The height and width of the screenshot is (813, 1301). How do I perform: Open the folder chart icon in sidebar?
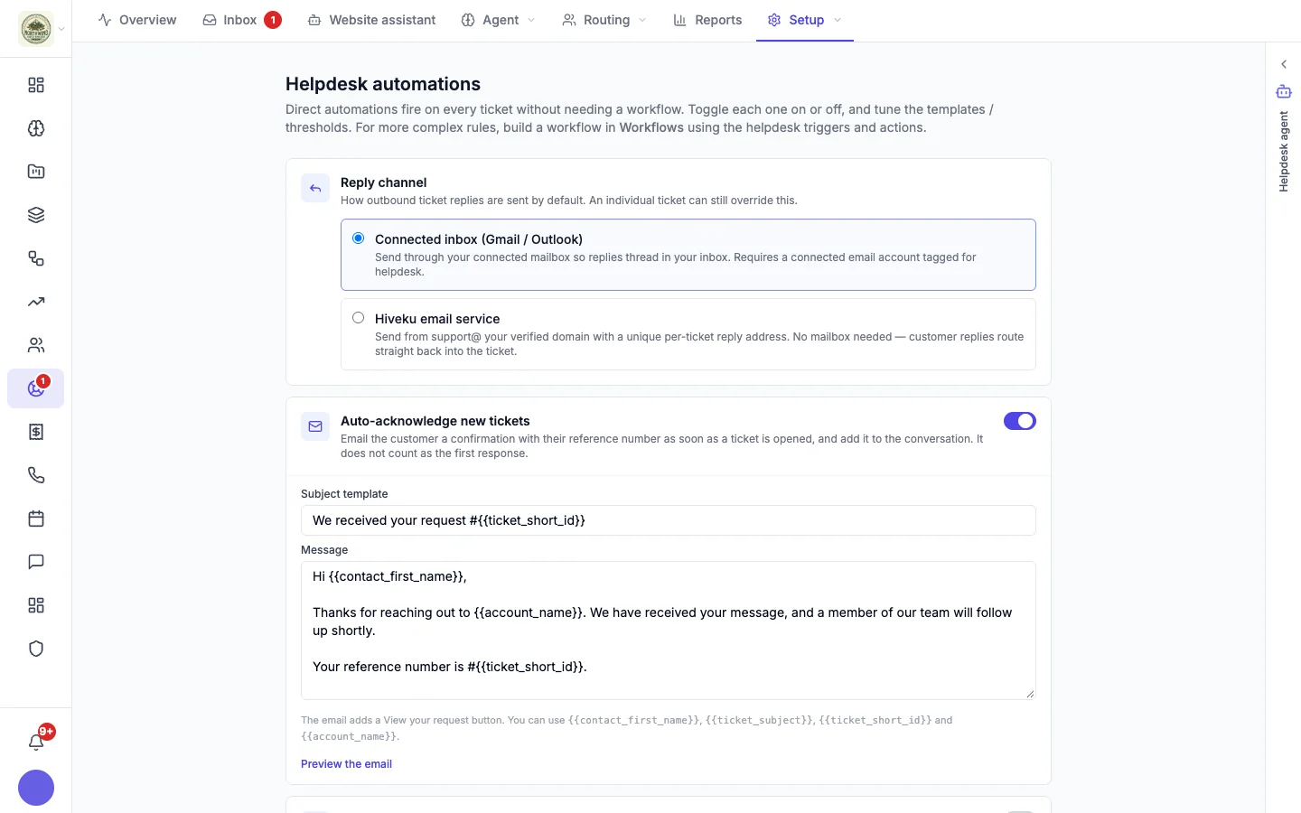pos(36,172)
